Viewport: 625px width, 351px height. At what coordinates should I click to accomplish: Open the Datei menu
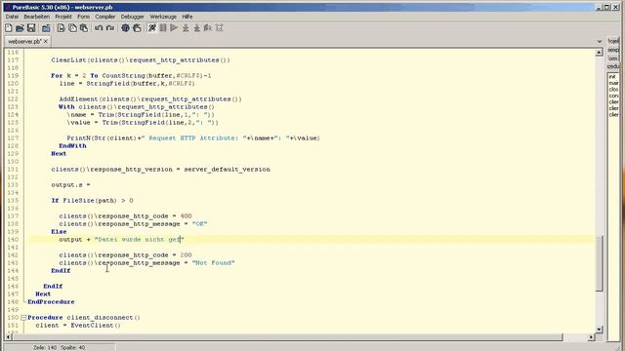(x=12, y=17)
